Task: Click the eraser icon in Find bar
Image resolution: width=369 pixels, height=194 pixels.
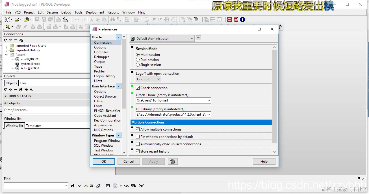Action: 98,186
